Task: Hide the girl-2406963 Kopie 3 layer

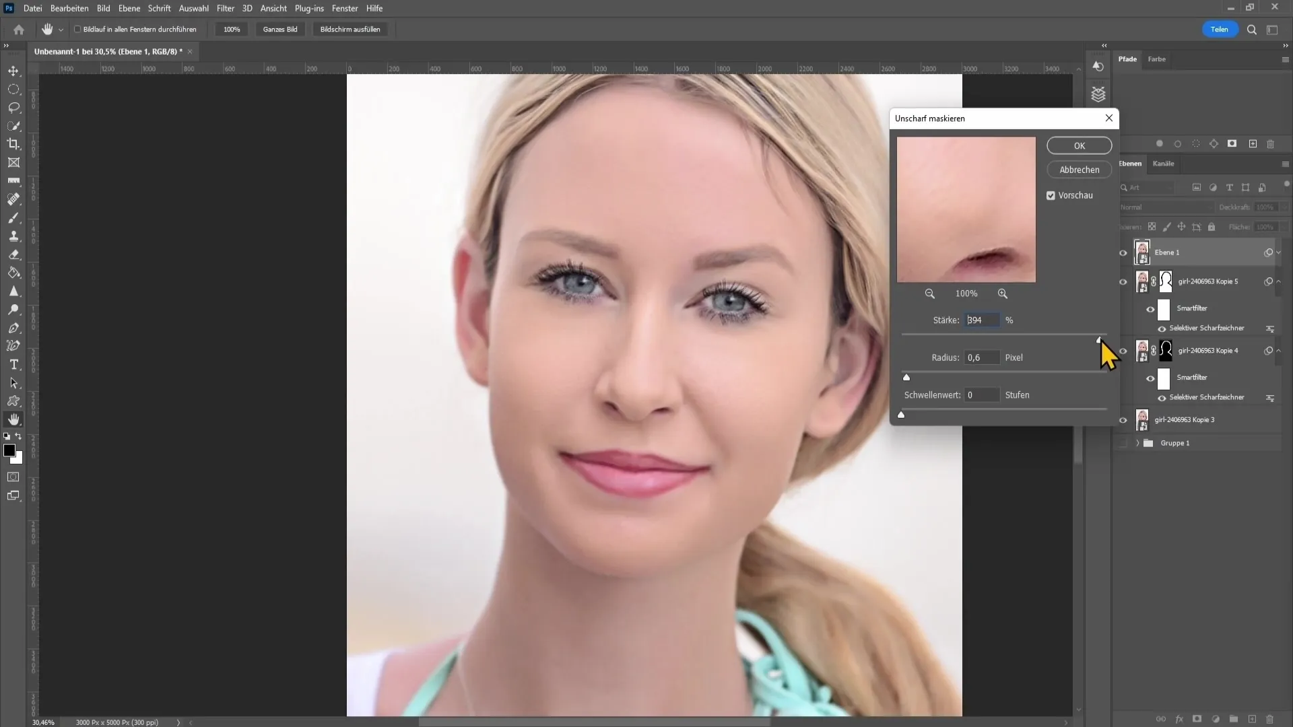Action: click(x=1123, y=421)
